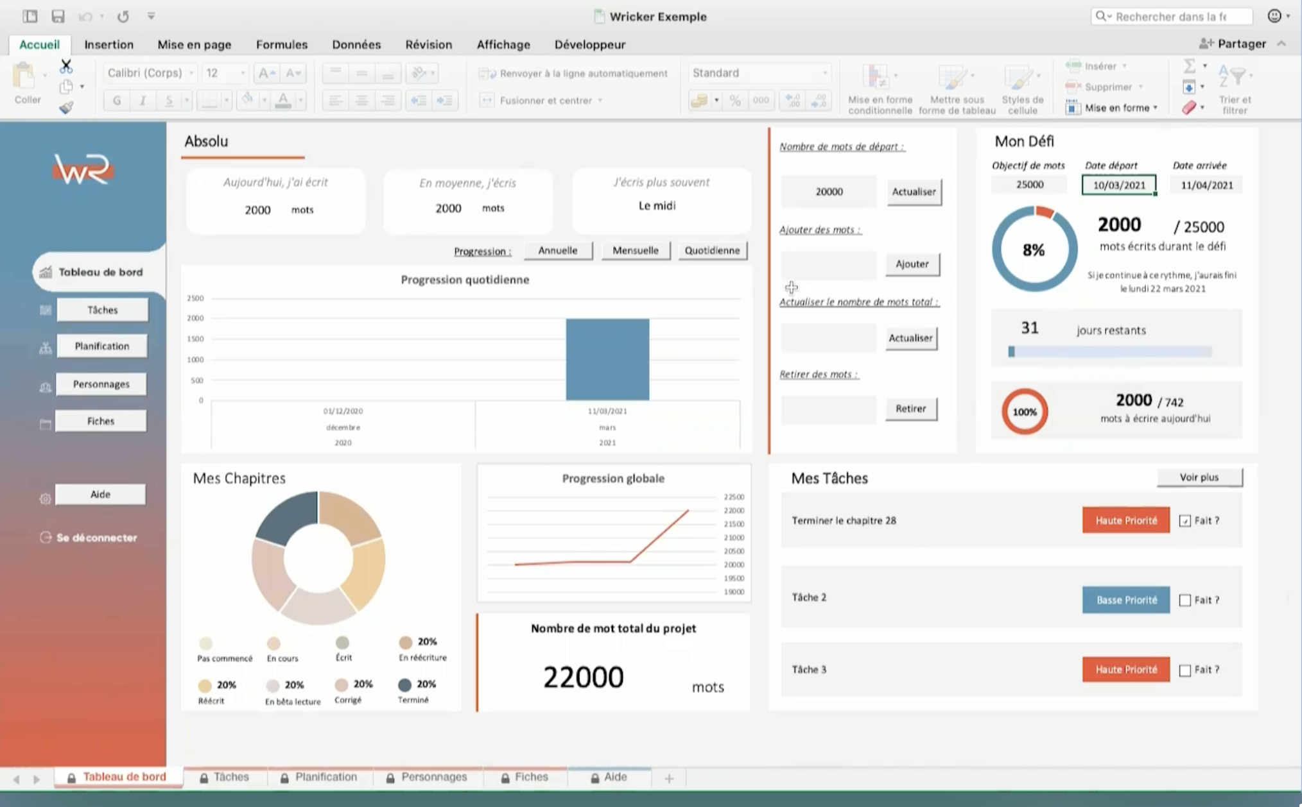Click the jours restants progress bar
Viewport: 1302px width, 807px height.
point(1109,352)
